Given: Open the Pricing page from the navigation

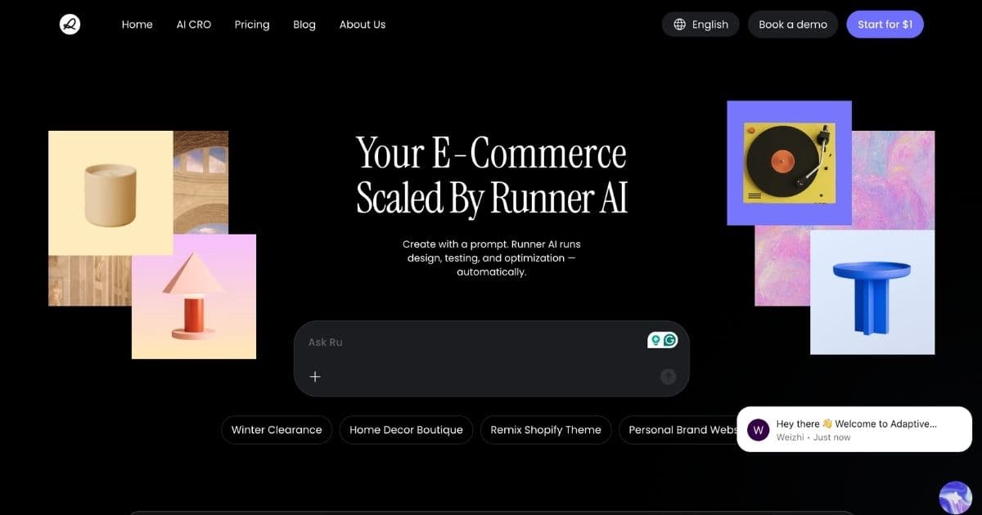Looking at the screenshot, I should [x=251, y=25].
